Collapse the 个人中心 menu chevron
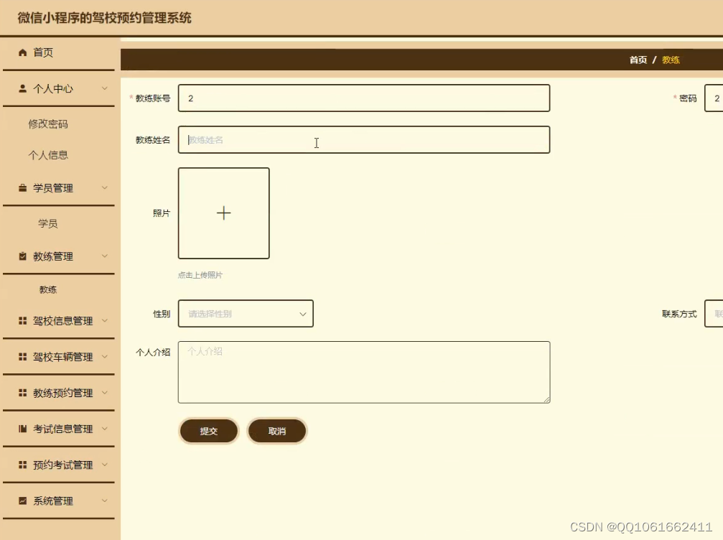 click(x=104, y=88)
